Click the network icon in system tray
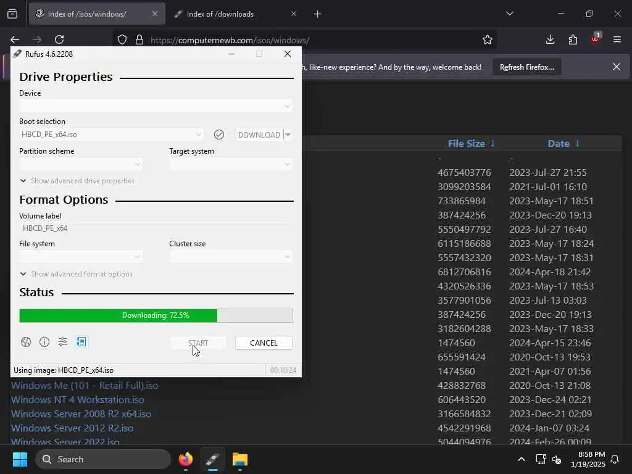The image size is (632, 474). click(541, 459)
